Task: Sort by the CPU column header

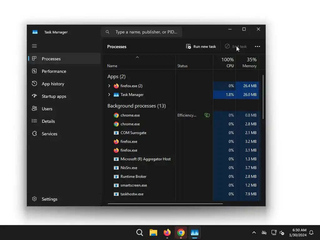Action: pyautogui.click(x=224, y=62)
